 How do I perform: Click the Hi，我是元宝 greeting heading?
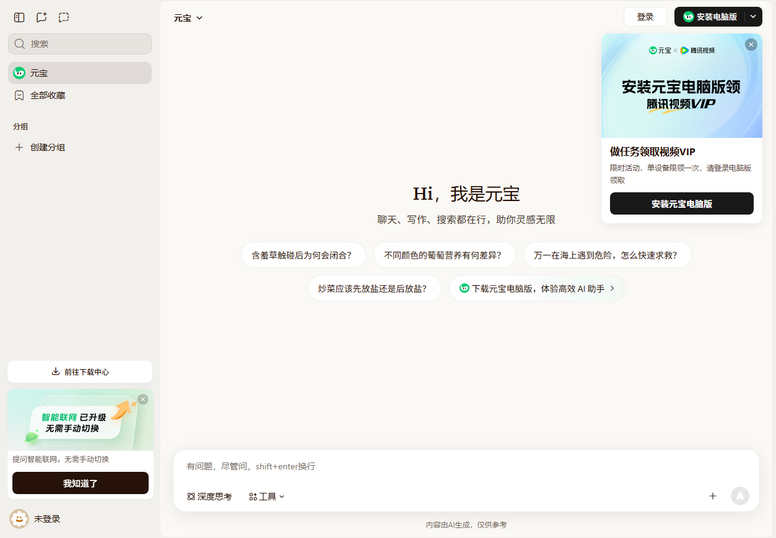466,194
